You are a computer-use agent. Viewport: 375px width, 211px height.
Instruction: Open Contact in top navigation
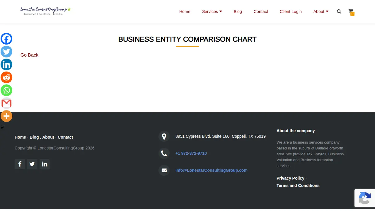pos(261,11)
